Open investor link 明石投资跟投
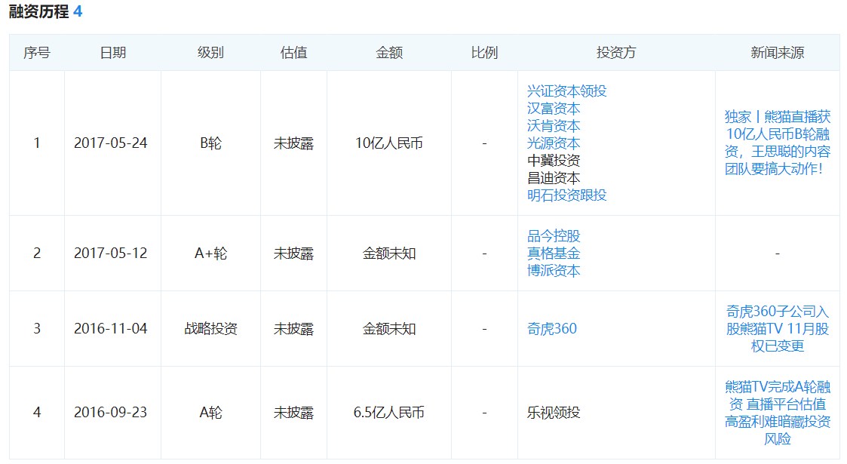Image resolution: width=847 pixels, height=464 pixels. coord(566,195)
